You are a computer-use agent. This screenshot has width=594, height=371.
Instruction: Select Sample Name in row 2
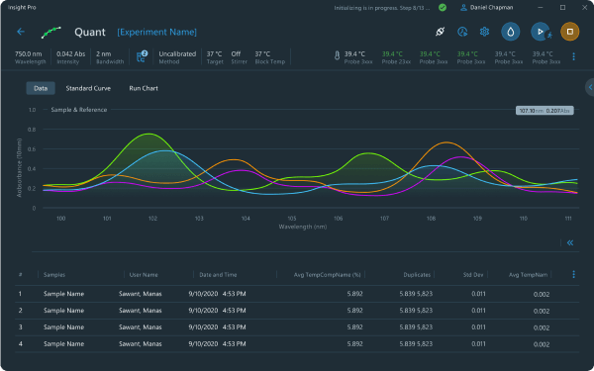point(63,311)
